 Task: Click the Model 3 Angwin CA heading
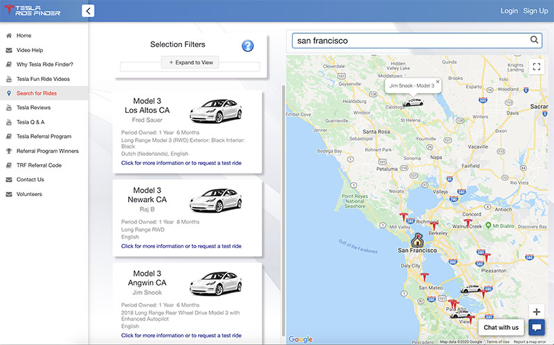(147, 278)
